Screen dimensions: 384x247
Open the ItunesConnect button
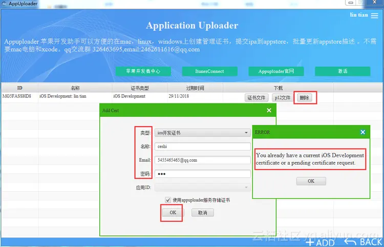click(209, 71)
